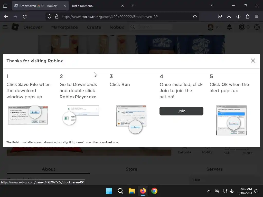Open Roblox notifications bell
This screenshot has height=197, width=263.
(x=229, y=27)
